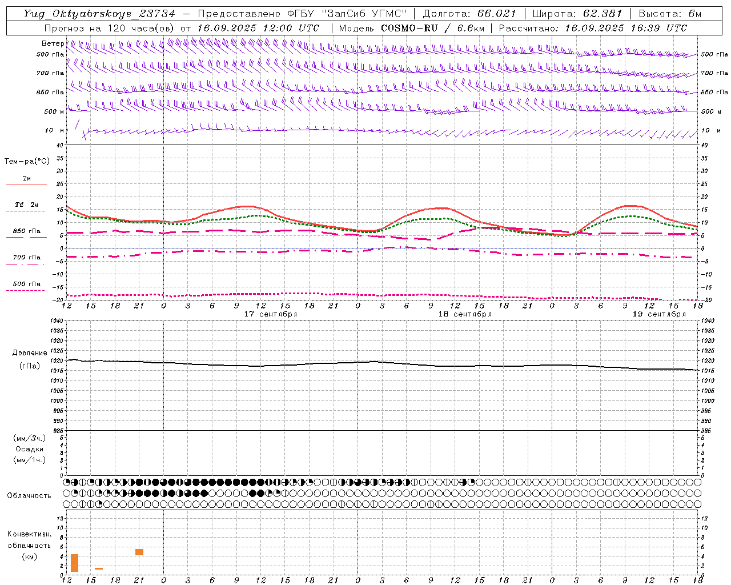The image size is (731, 585).
Task: Select the 850 гПа temperature legend entry
Action: (x=26, y=231)
